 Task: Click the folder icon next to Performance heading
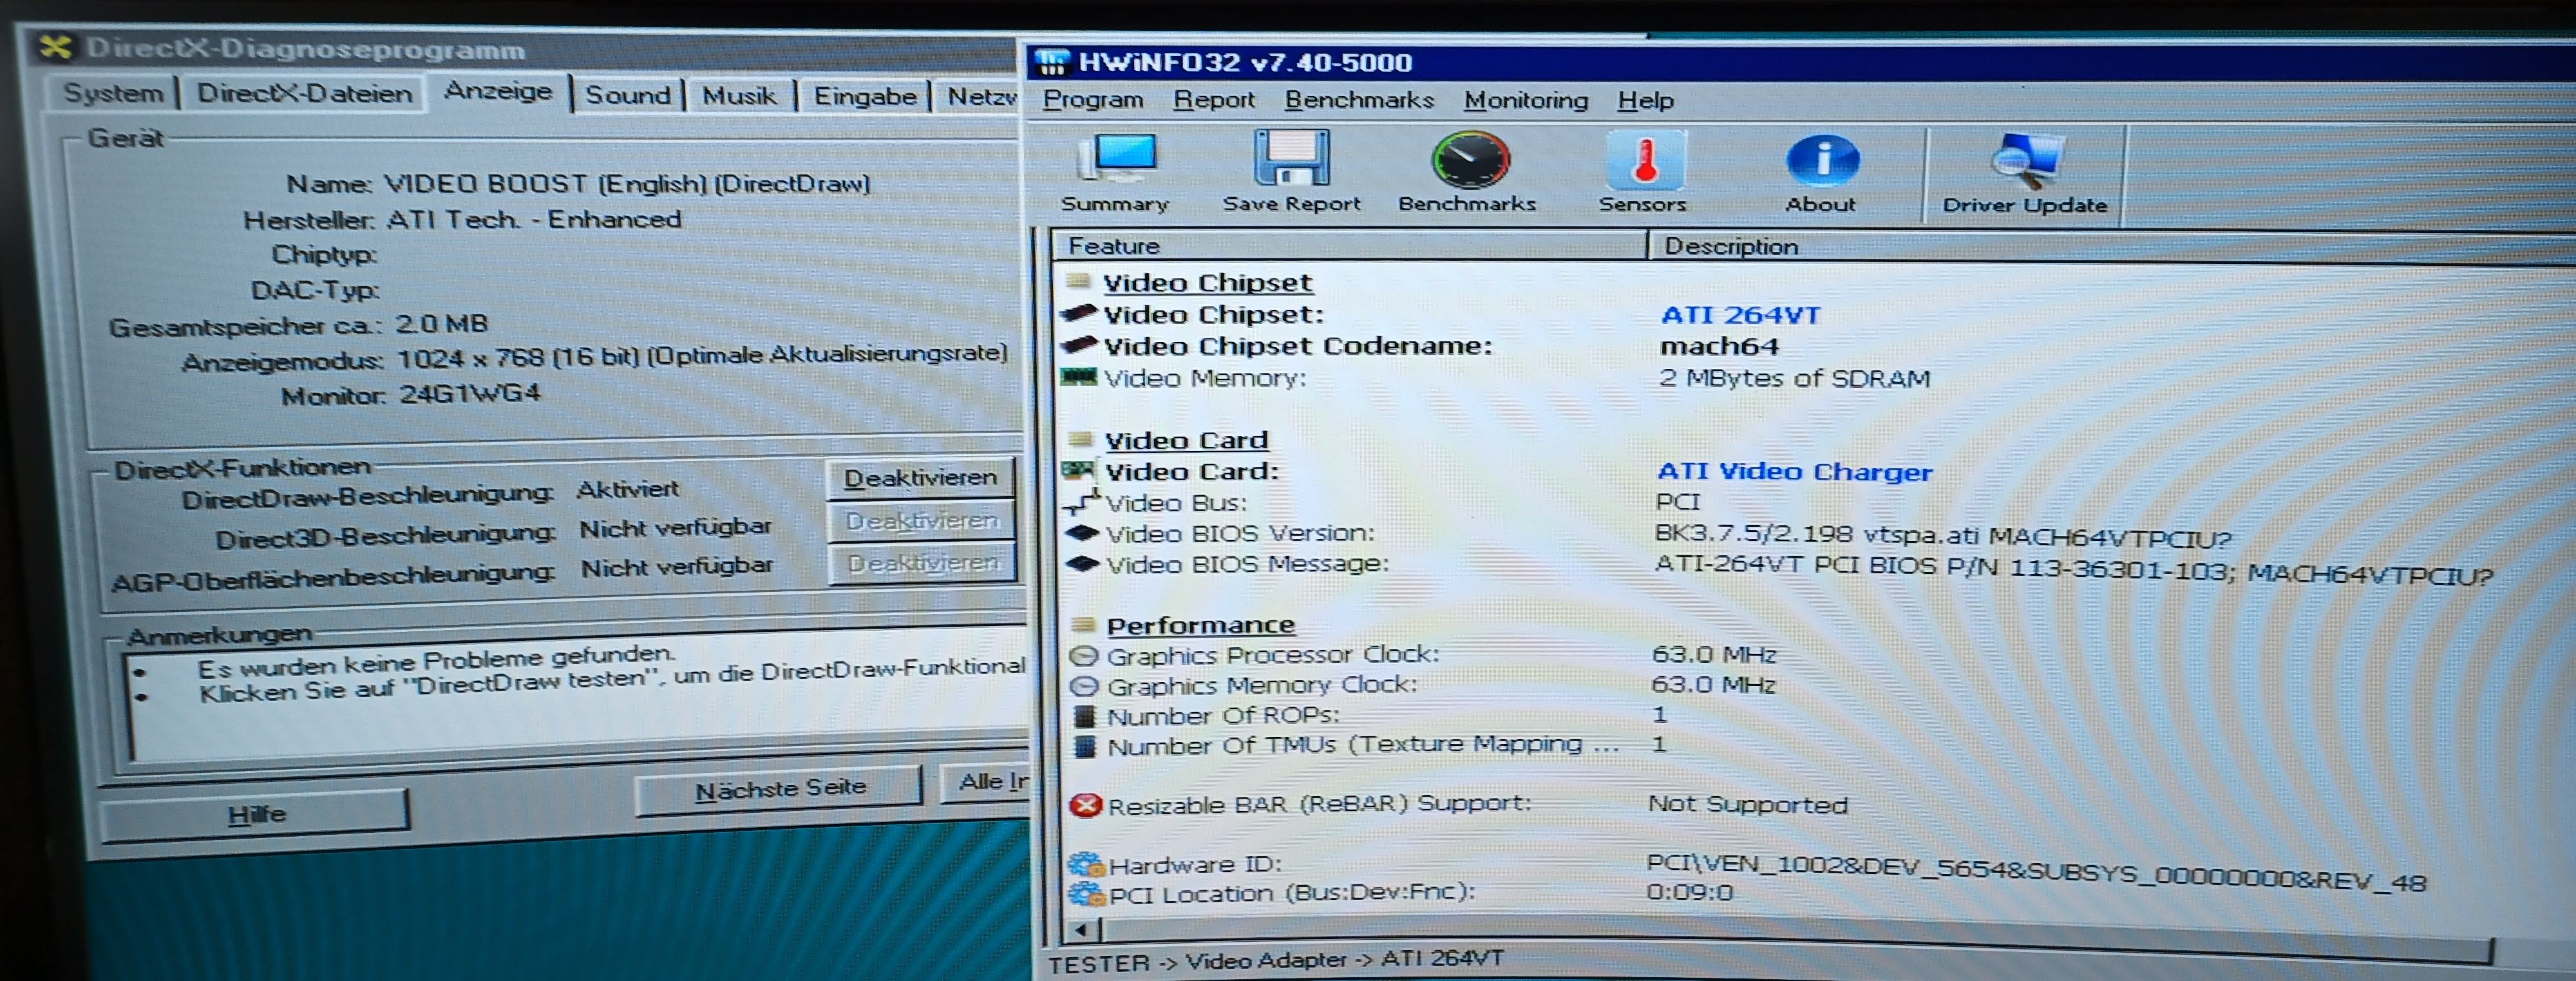point(1083,625)
